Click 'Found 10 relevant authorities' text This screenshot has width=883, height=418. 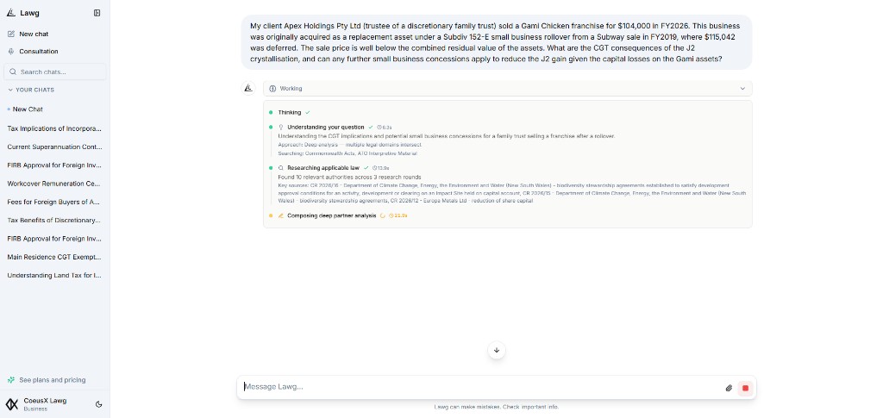coord(349,177)
